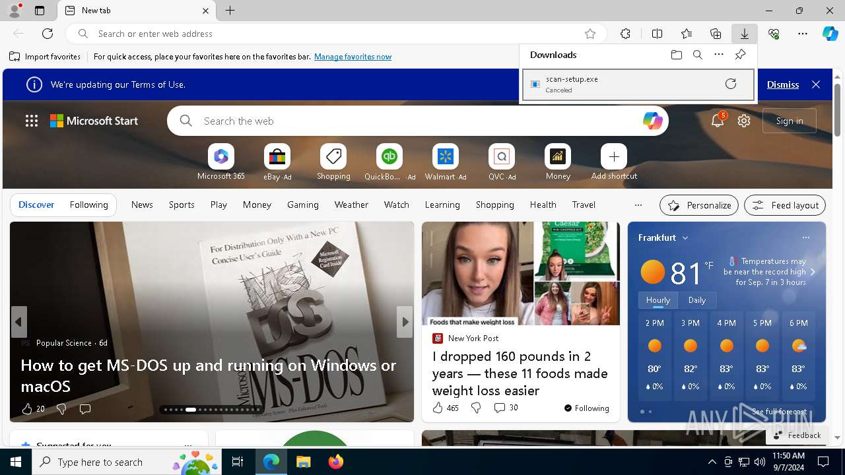The width and height of the screenshot is (845, 475).
Task: Open weather card more options
Action: point(805,237)
